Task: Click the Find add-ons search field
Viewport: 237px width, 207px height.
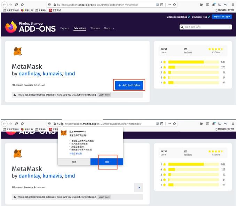Action: 206,27
